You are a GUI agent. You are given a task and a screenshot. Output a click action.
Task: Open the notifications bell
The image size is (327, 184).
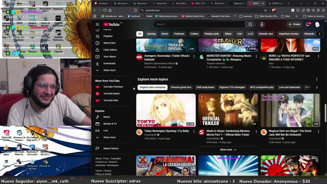point(308,24)
